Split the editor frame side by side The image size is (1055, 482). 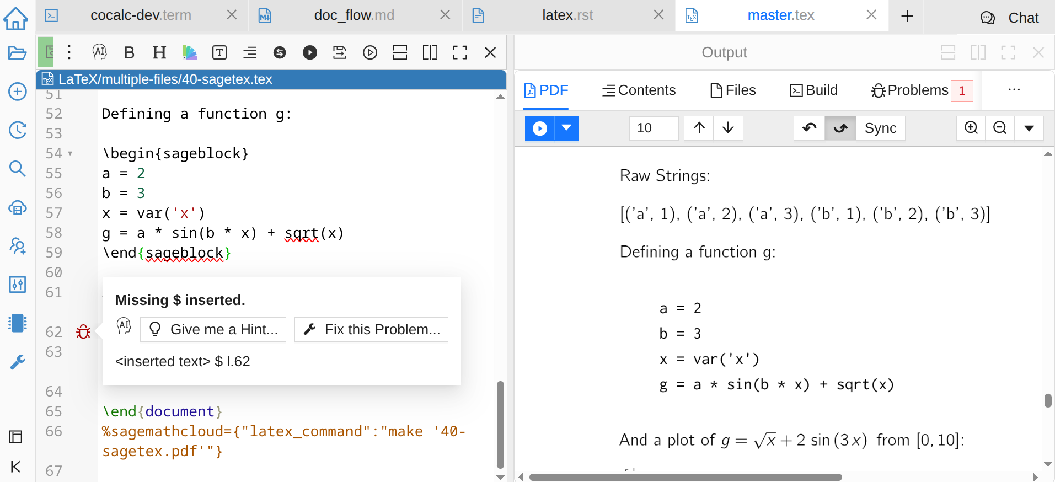430,52
